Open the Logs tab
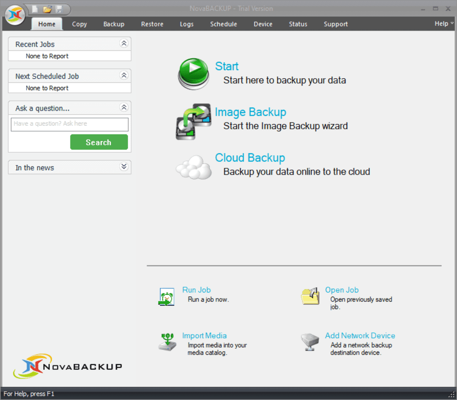The image size is (457, 400). click(186, 24)
